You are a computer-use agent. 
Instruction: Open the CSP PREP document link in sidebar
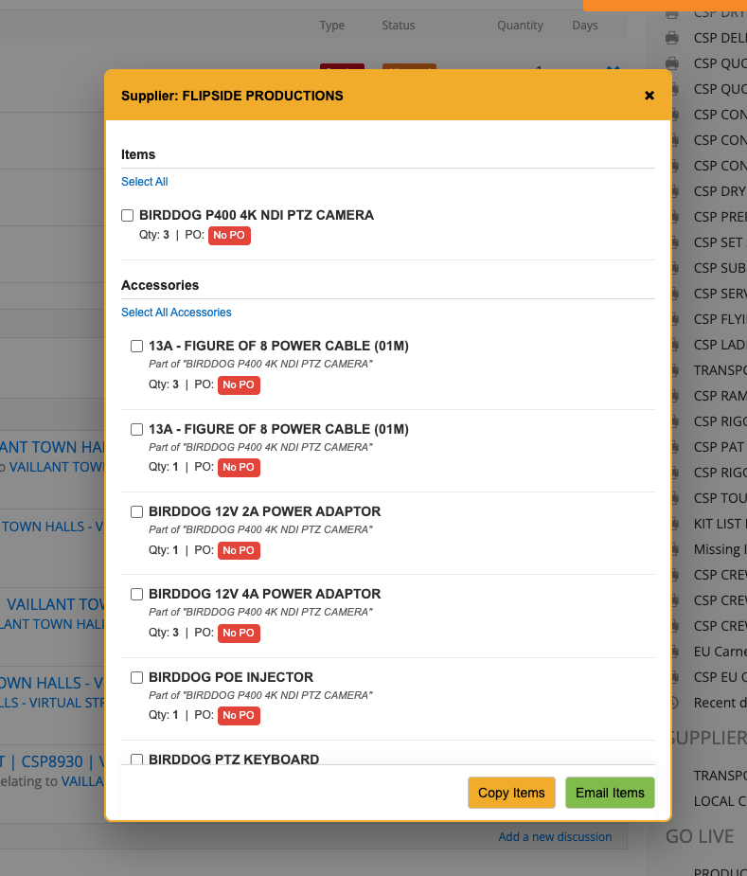click(x=720, y=217)
